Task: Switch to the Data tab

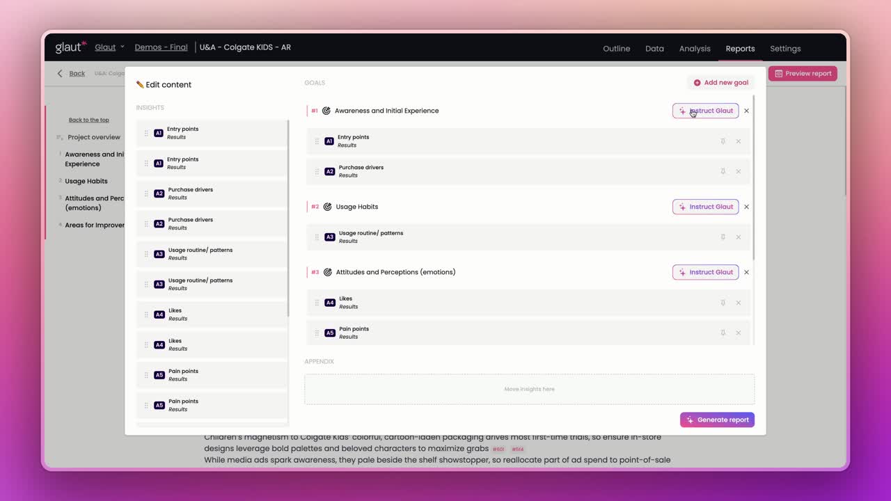Action: (x=654, y=49)
